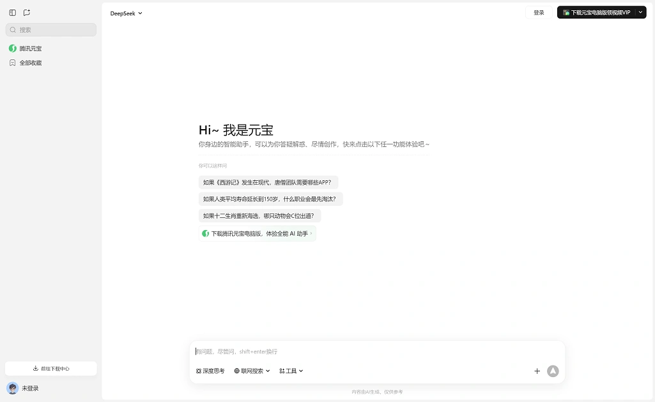Open the DeepSeek model dropdown

(126, 13)
